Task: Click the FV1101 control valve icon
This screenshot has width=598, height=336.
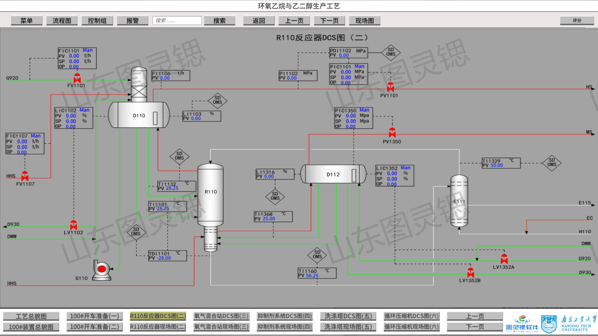Action: 77,78
